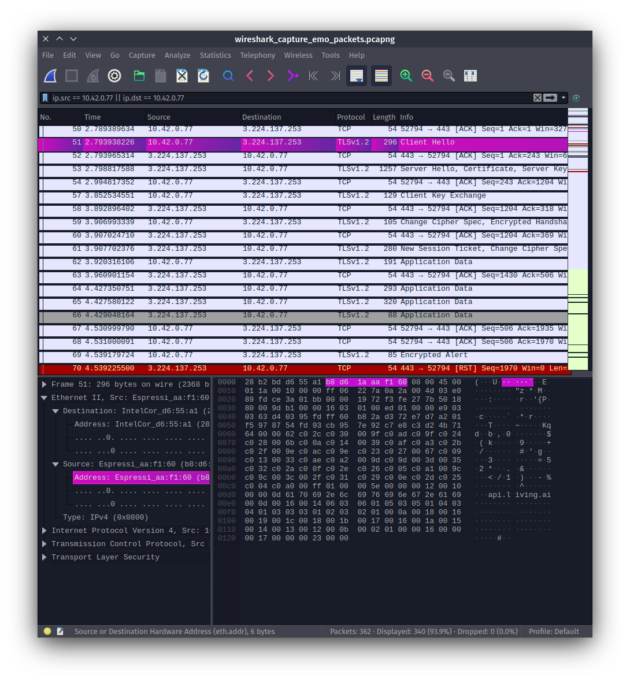This screenshot has width=630, height=682.
Task: Click the add filter expression plus button
Action: [x=576, y=98]
